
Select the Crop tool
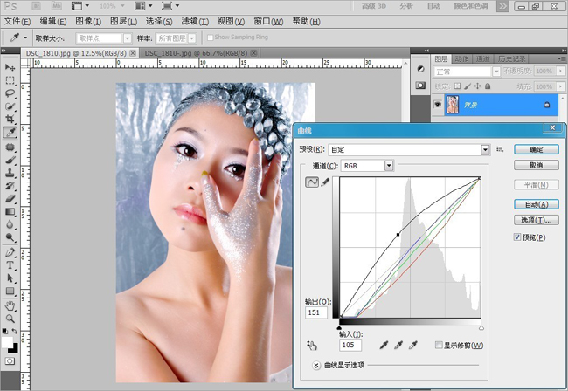[x=10, y=119]
